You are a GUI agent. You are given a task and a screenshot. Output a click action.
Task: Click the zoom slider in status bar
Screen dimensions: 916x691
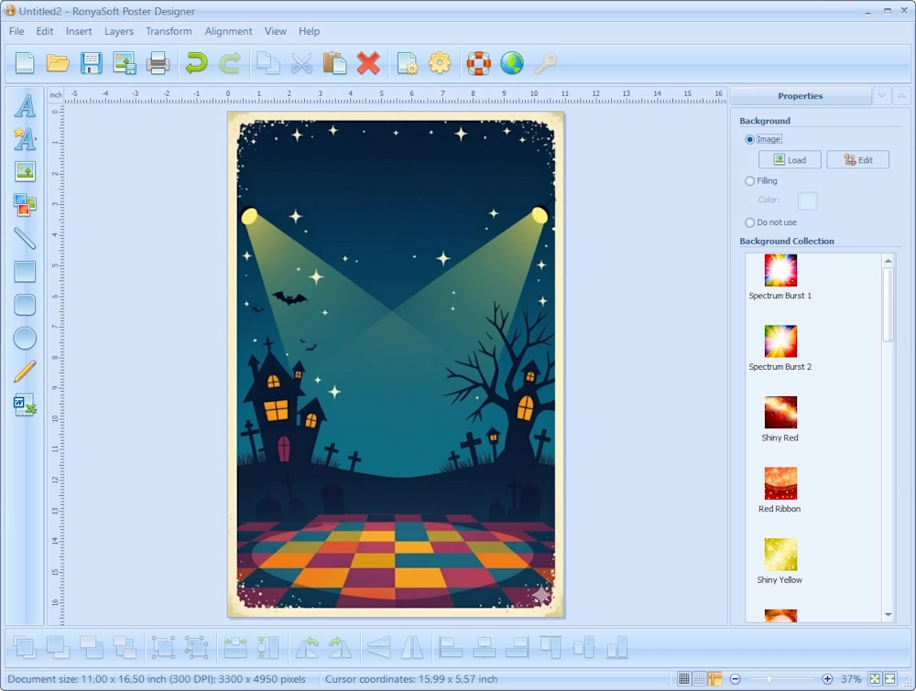pos(780,679)
